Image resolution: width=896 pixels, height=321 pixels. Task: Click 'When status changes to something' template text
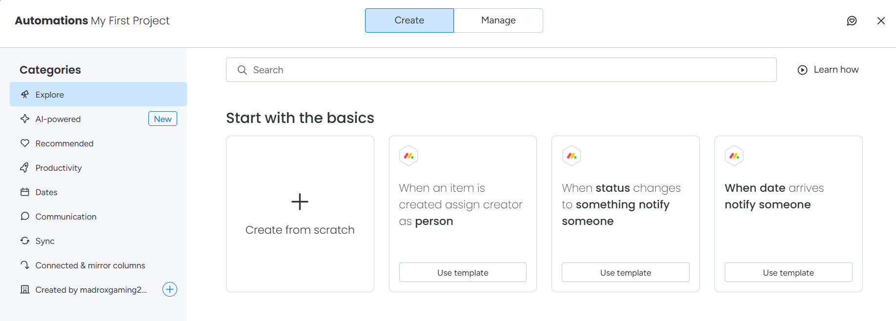tap(621, 204)
